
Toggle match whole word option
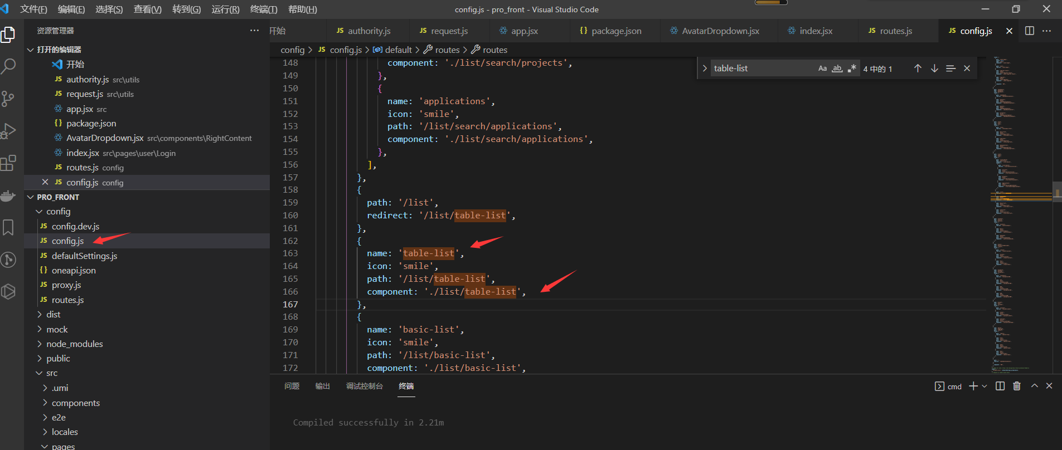pos(837,69)
